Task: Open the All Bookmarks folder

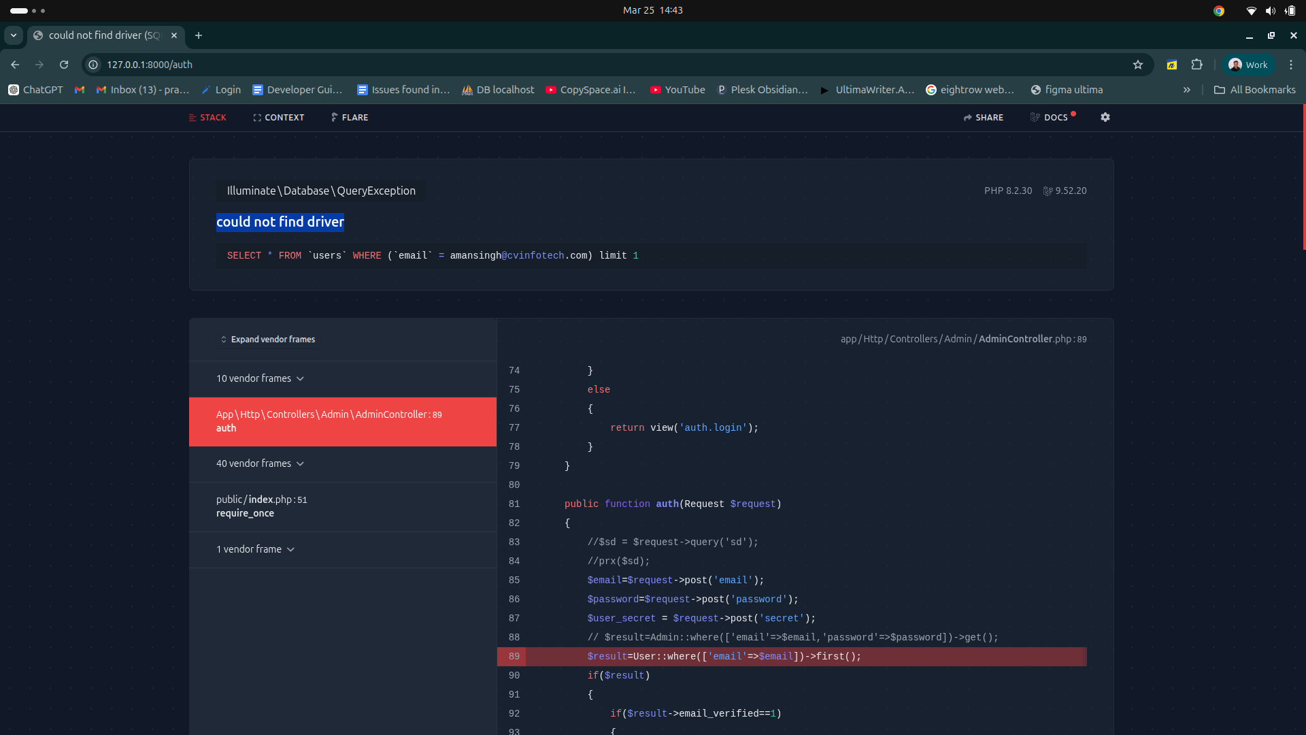Action: click(x=1255, y=90)
